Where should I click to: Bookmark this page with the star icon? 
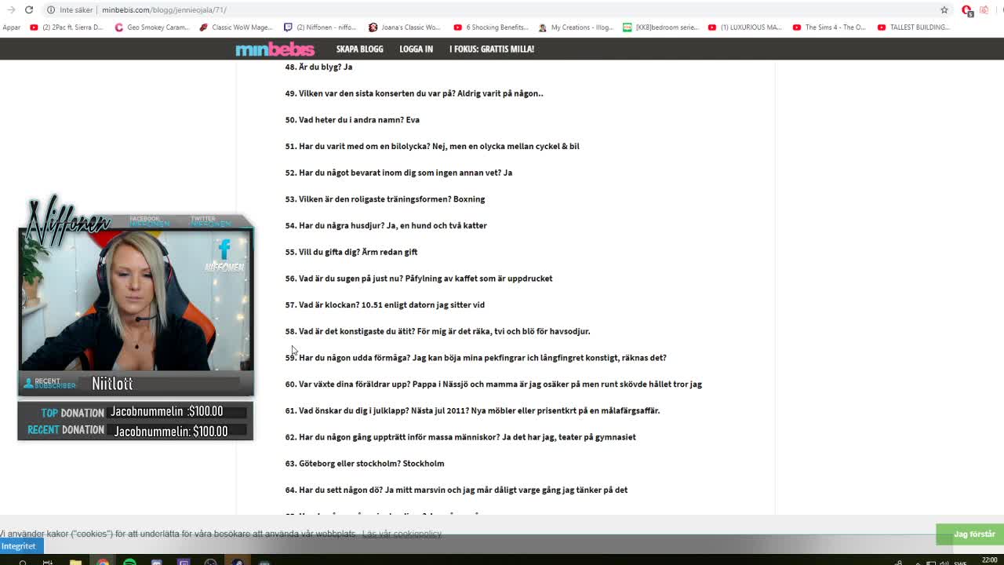pos(944,9)
